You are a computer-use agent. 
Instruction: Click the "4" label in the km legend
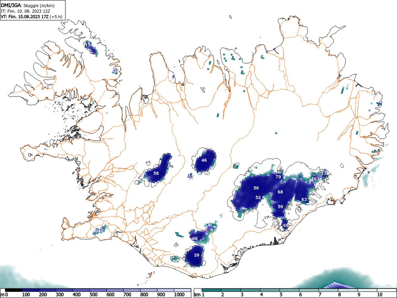tap(262, 295)
